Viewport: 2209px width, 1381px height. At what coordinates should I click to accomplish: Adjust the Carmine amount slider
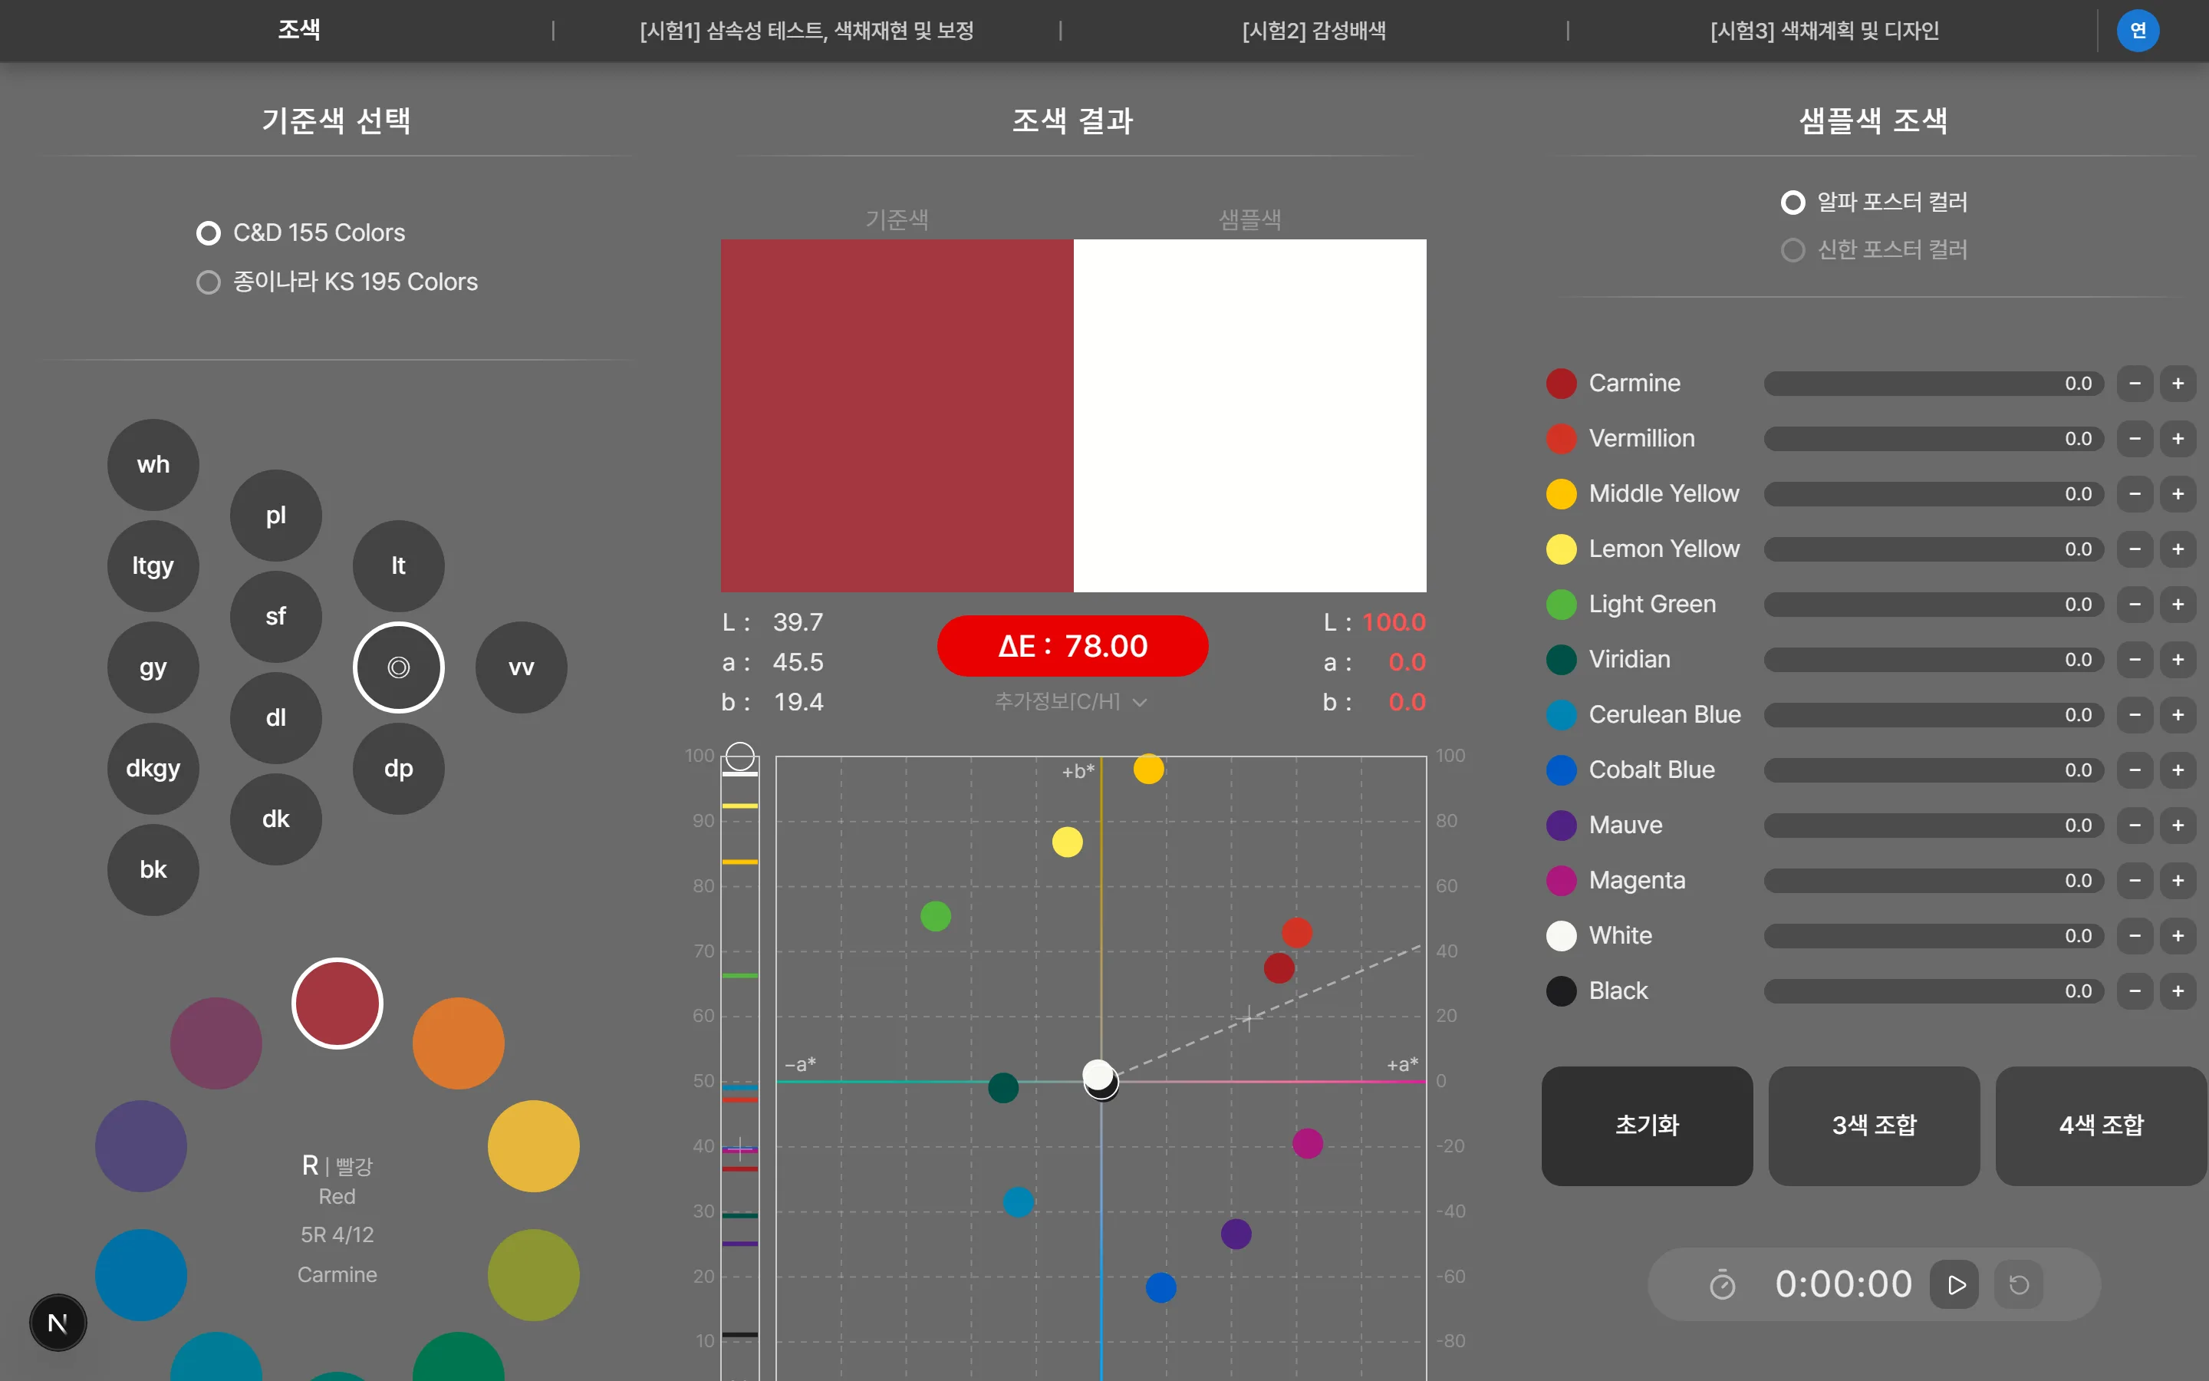click(x=1934, y=384)
